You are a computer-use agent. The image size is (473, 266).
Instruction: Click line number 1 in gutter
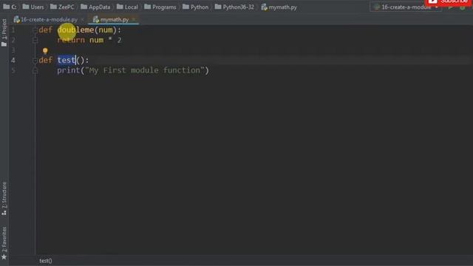pos(13,30)
